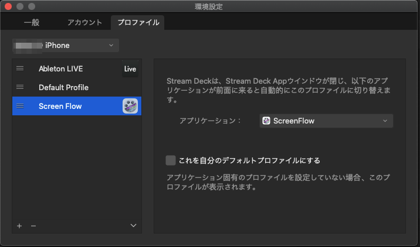Click drag handle beside Default Profile

tap(20, 87)
